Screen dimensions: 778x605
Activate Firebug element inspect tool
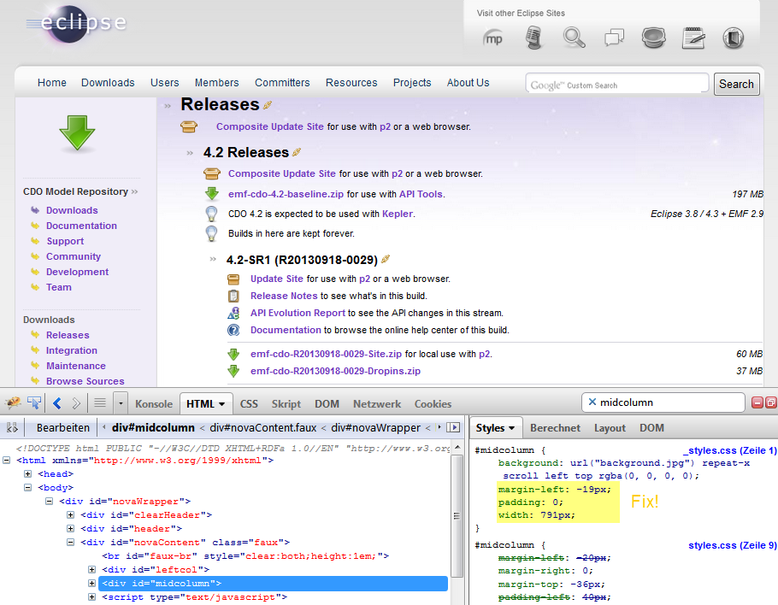(34, 402)
